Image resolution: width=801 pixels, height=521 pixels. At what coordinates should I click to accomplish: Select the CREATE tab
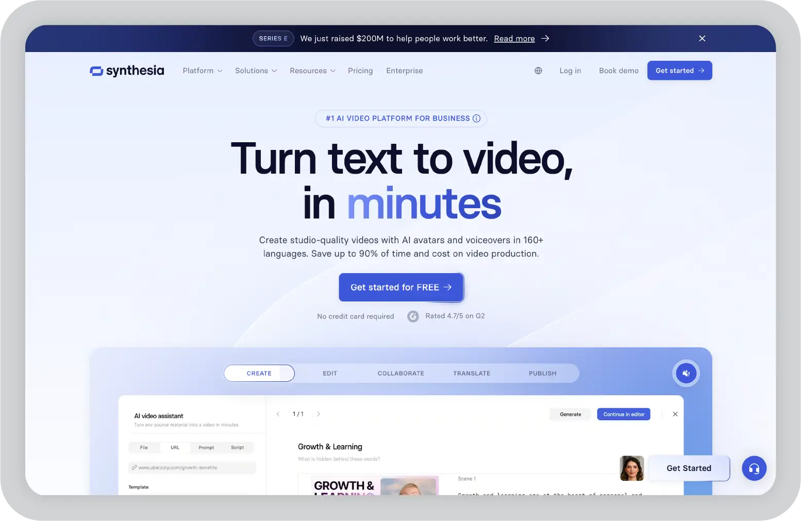259,374
